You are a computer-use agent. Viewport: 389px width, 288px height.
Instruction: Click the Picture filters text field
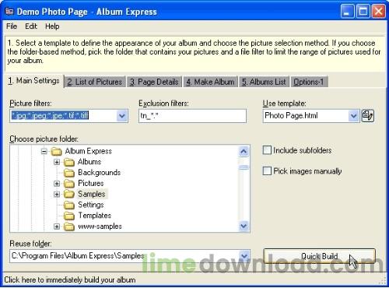(64, 116)
